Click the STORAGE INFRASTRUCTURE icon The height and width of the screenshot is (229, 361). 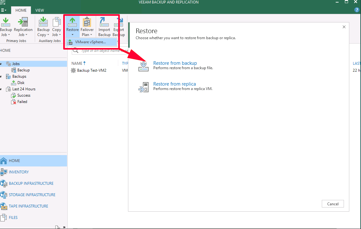point(4,195)
